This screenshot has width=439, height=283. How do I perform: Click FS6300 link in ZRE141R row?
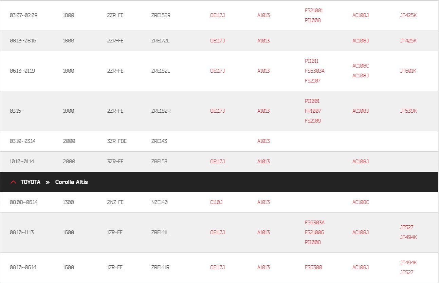pos(313,267)
